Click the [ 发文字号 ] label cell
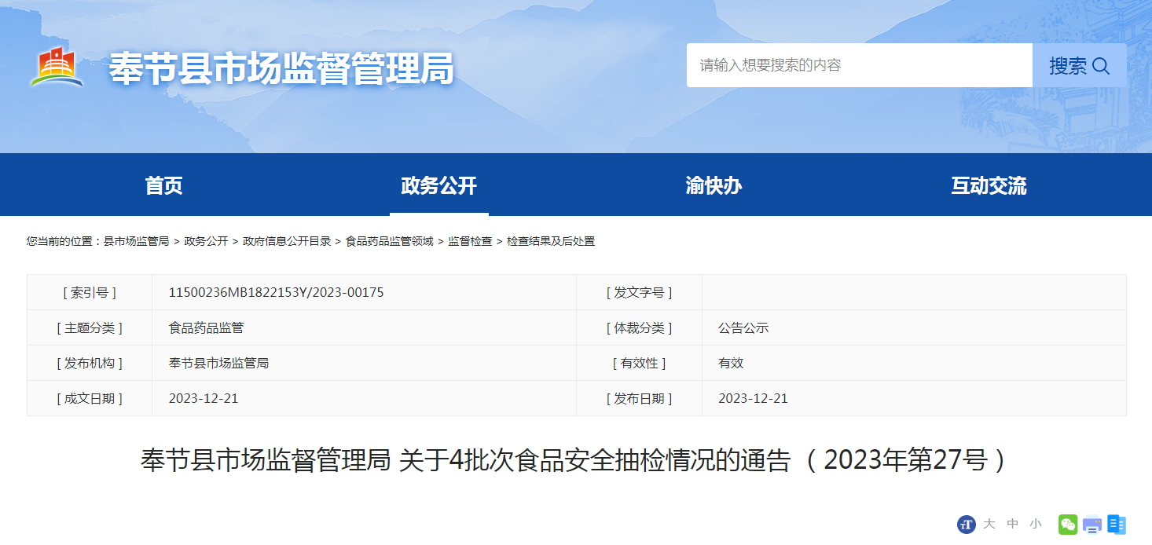Viewport: 1152px width, 545px height. point(639,292)
